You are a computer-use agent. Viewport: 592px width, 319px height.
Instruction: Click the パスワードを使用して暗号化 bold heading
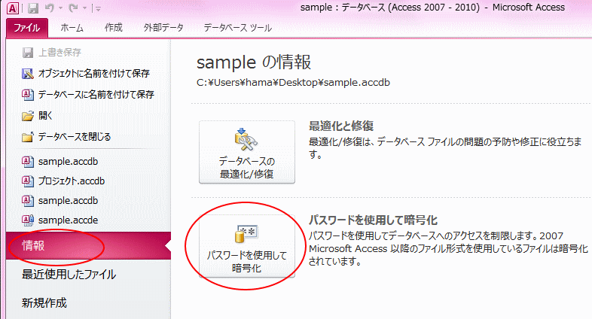coord(373,220)
